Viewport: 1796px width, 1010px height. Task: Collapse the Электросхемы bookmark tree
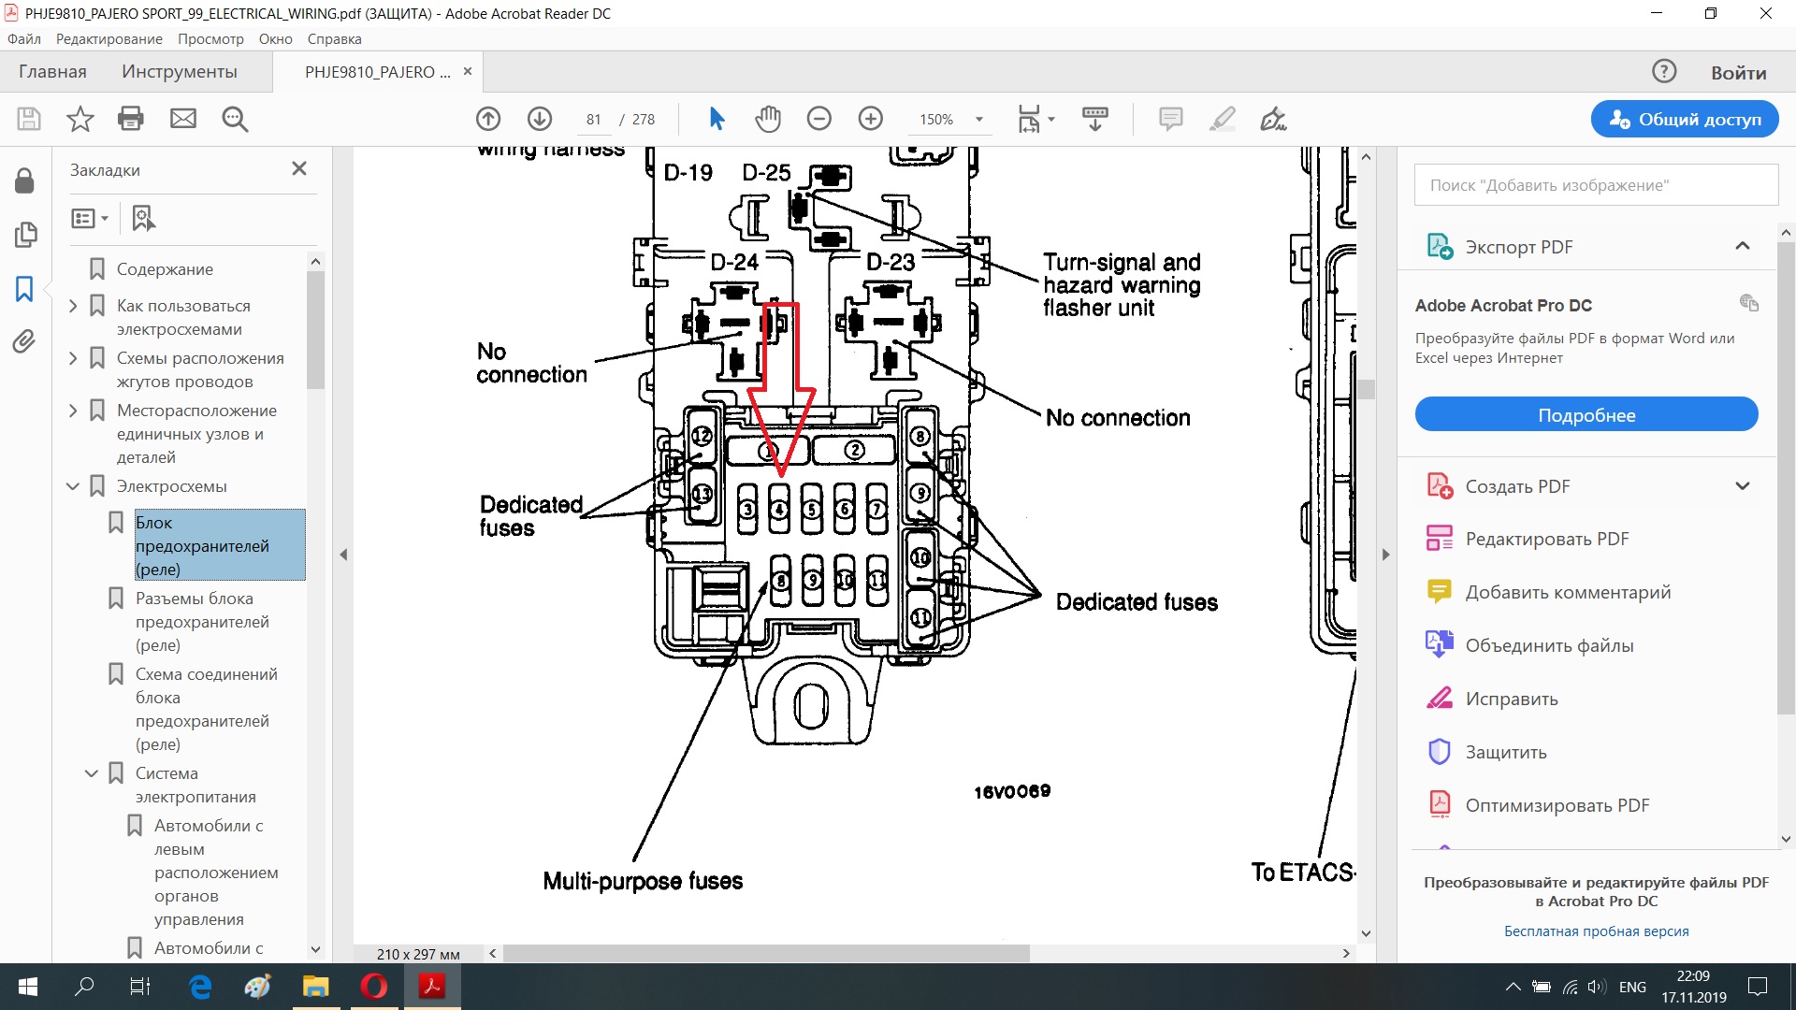pyautogui.click(x=73, y=486)
